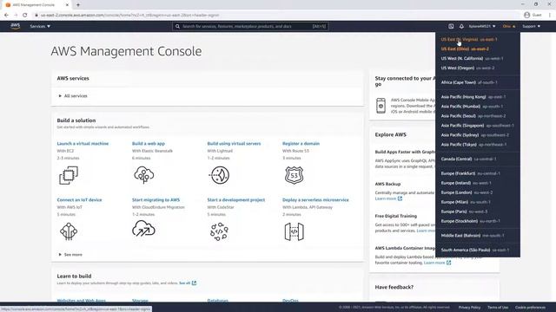This screenshot has width=556, height=312.
Task: Open the account name dropdown
Action: pos(482,26)
